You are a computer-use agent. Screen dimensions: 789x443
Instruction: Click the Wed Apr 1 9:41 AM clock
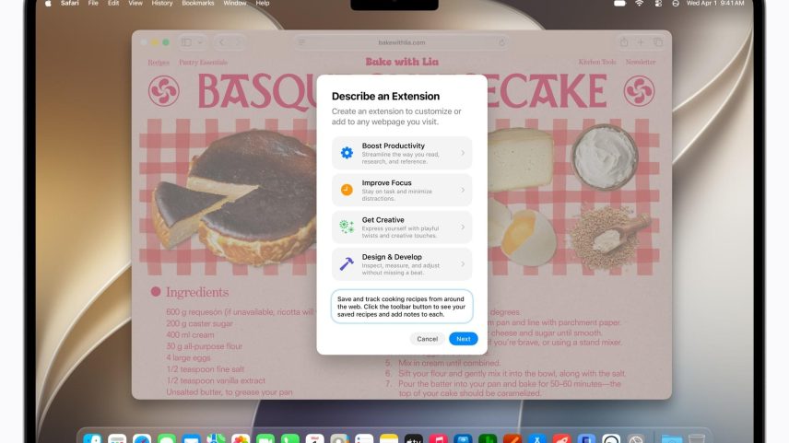click(x=715, y=3)
